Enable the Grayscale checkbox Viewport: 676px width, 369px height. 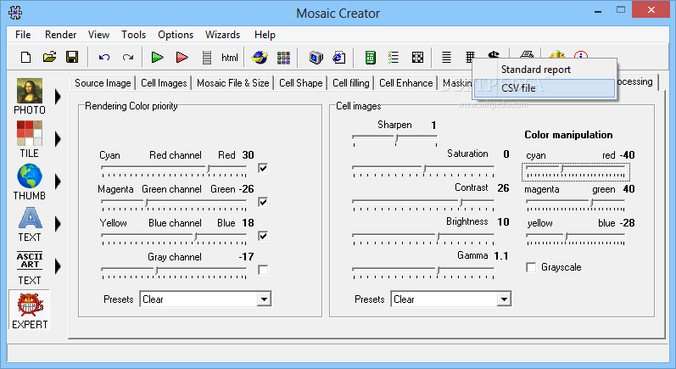point(531,267)
